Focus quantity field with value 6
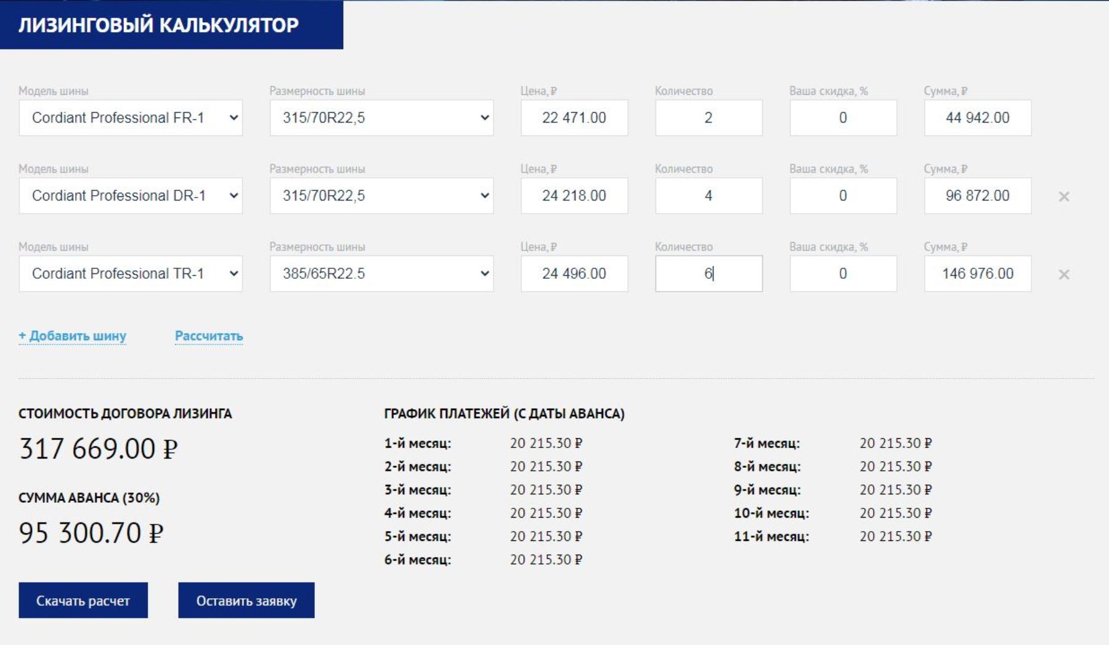This screenshot has width=1109, height=645. click(x=709, y=274)
